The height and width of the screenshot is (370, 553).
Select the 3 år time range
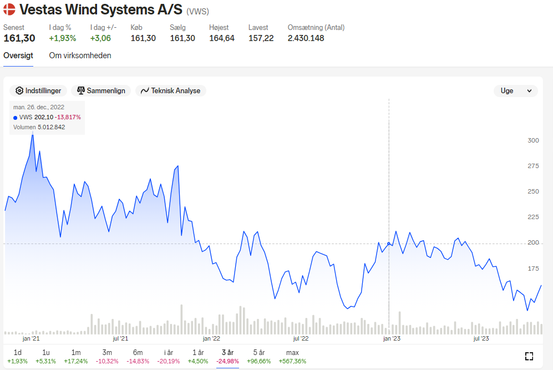tap(227, 357)
